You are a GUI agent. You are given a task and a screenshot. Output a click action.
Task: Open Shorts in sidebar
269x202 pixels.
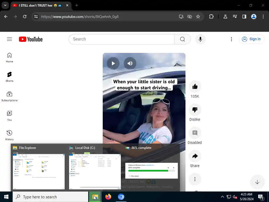pyautogui.click(x=9, y=77)
